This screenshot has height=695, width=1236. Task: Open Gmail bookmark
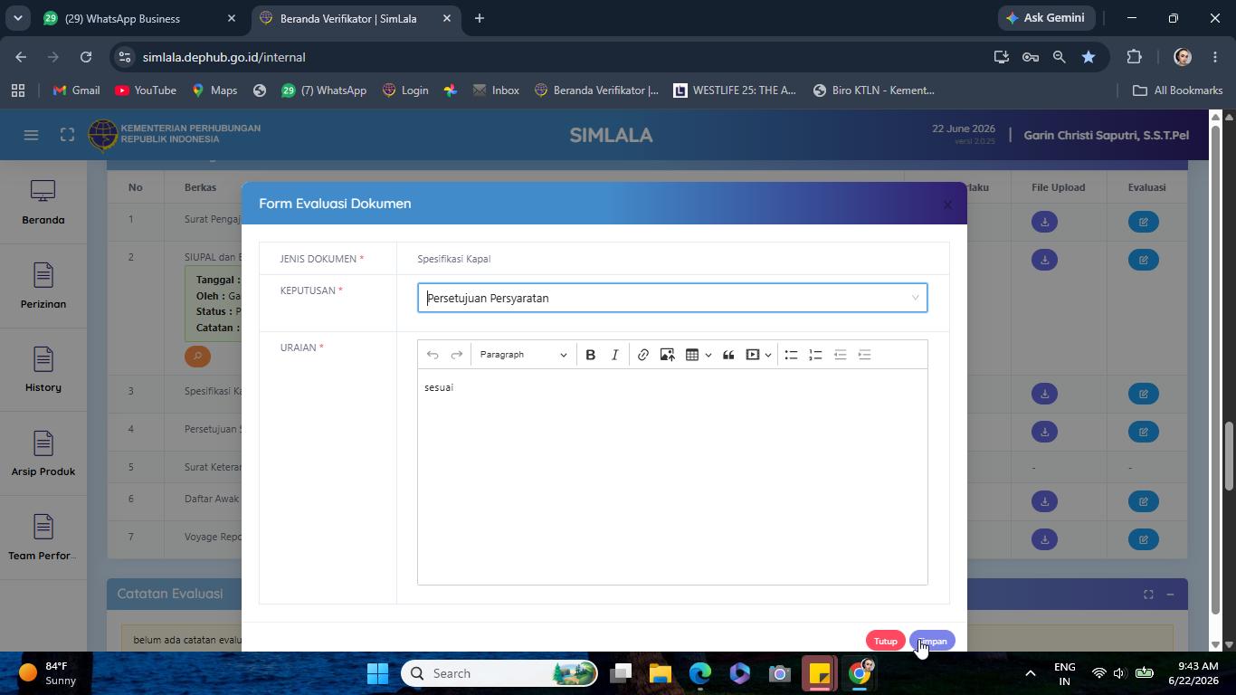pos(77,90)
